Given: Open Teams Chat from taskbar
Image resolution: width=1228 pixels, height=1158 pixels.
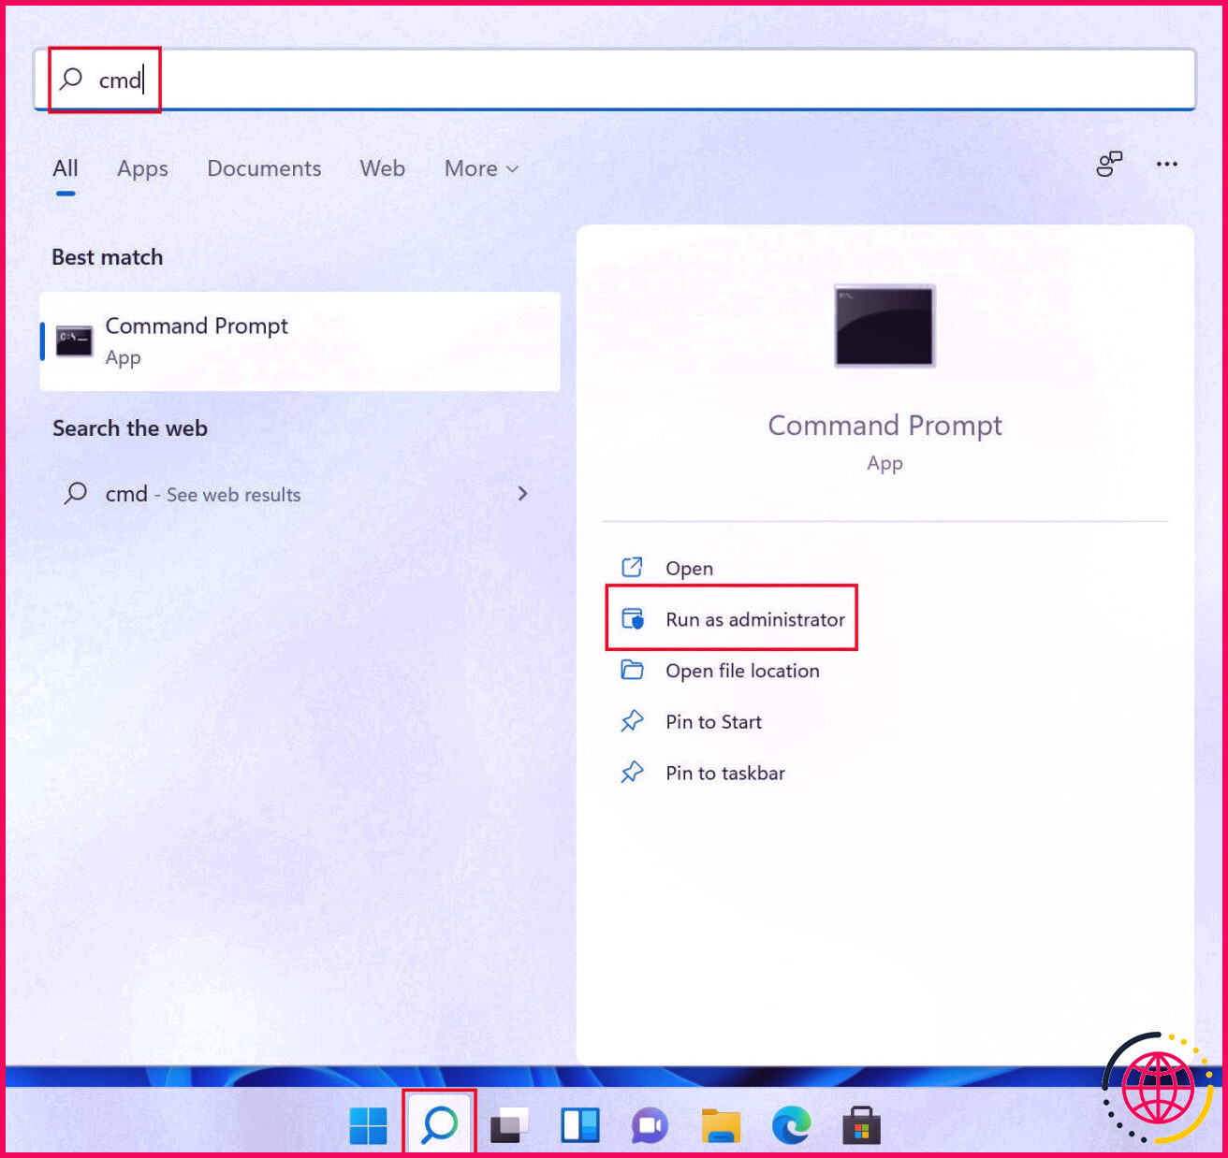Looking at the screenshot, I should [x=650, y=1125].
